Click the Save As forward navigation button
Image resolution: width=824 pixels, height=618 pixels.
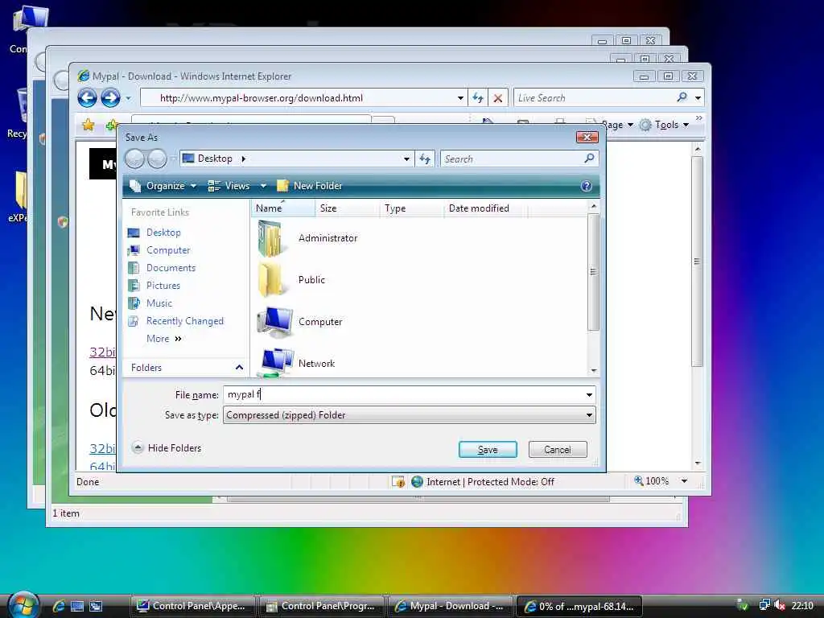click(x=157, y=159)
